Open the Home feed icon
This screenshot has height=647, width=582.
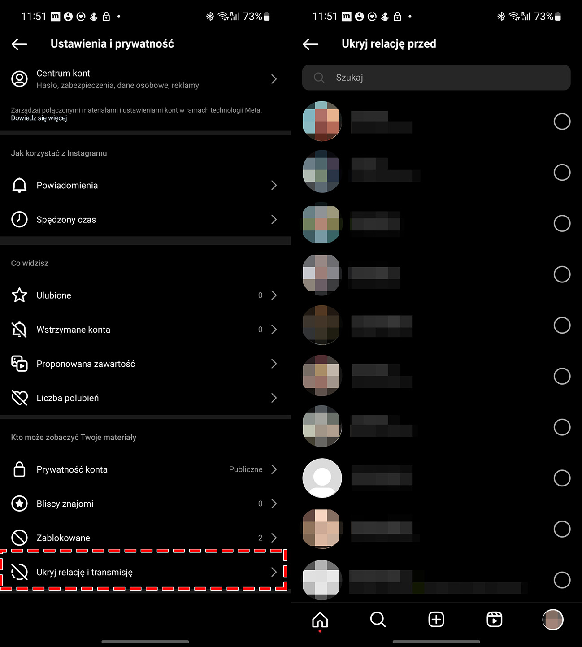pyautogui.click(x=320, y=620)
